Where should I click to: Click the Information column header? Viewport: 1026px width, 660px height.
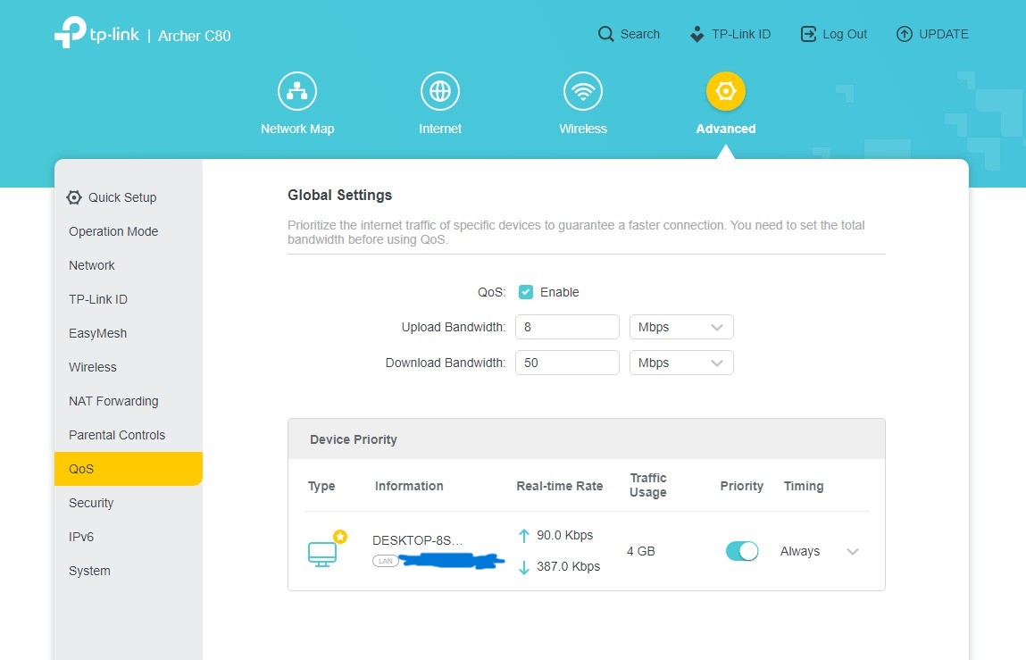click(409, 486)
